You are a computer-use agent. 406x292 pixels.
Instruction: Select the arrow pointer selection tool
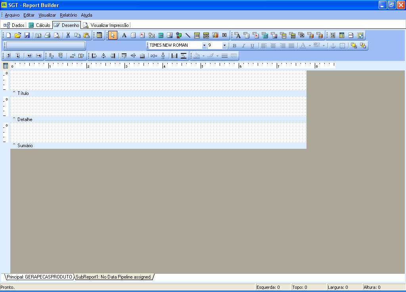(113, 35)
